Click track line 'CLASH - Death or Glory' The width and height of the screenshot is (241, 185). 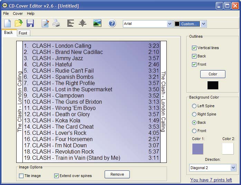click(61, 114)
